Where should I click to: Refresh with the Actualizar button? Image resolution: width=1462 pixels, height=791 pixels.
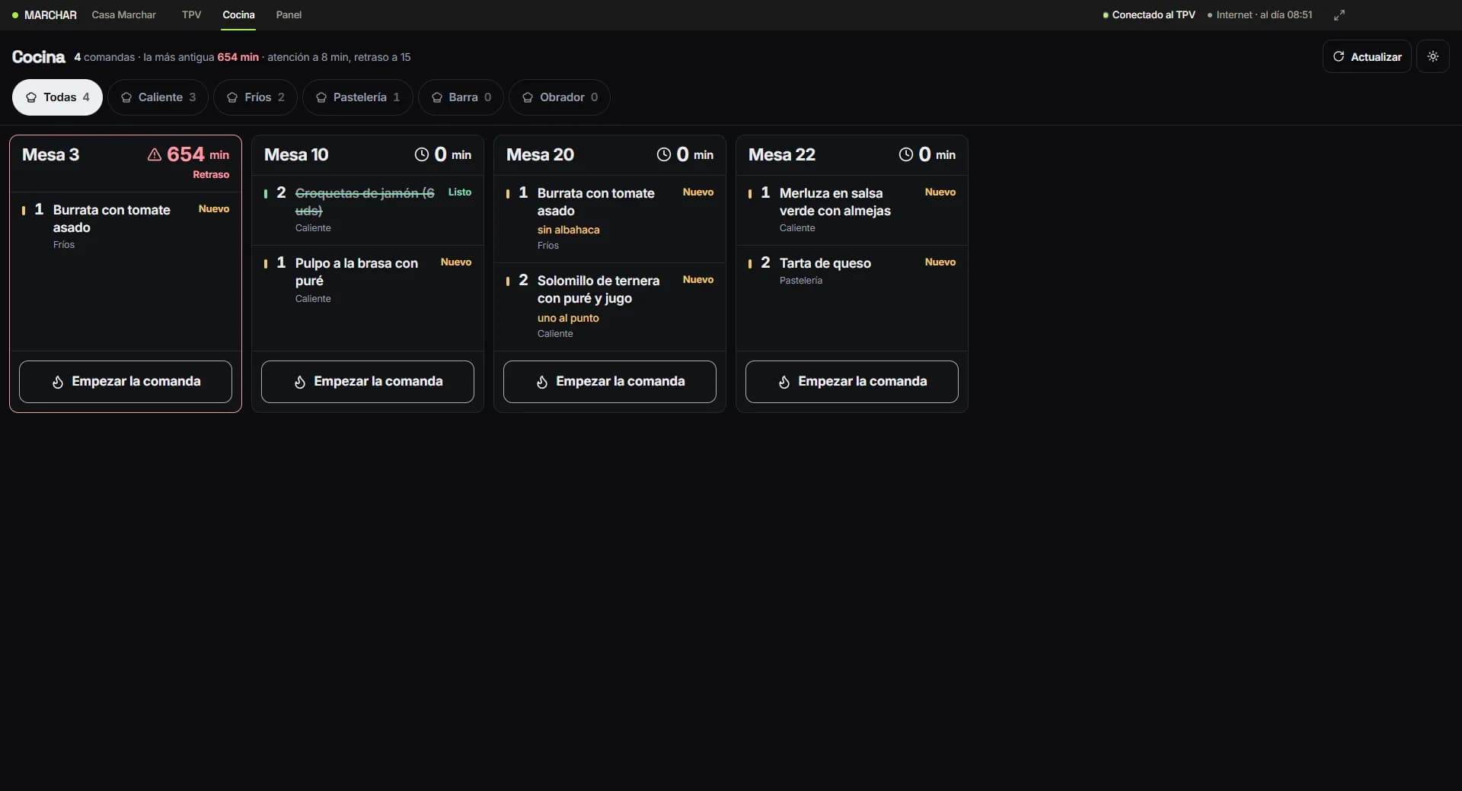1367,57
